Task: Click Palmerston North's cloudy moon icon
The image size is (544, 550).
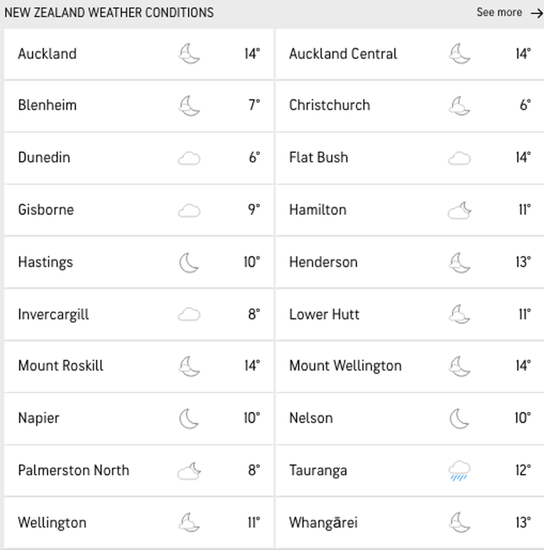Action: (189, 471)
